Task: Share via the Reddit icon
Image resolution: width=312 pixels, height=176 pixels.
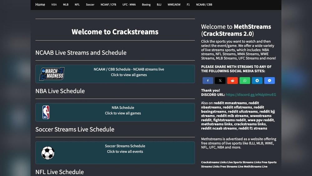Action: [232, 81]
